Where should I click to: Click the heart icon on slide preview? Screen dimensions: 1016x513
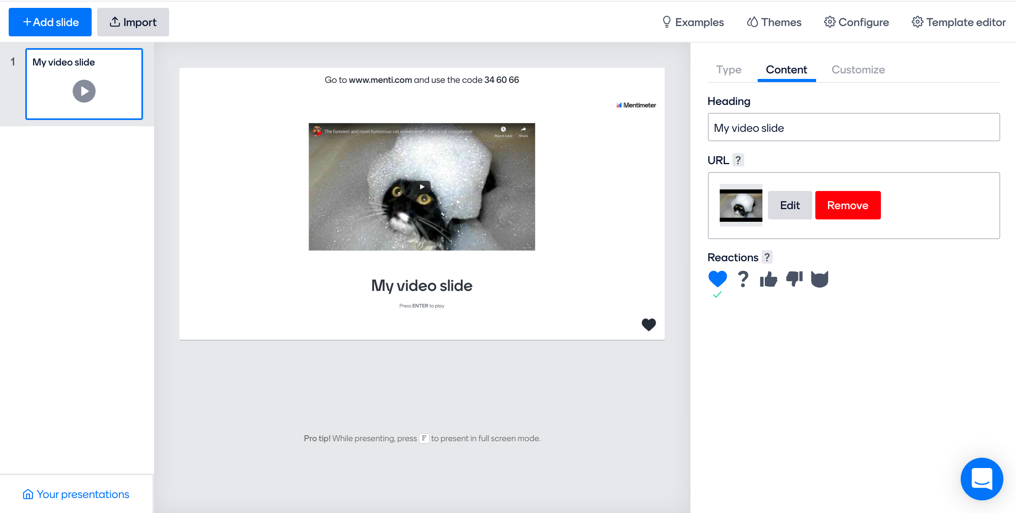pyautogui.click(x=648, y=324)
